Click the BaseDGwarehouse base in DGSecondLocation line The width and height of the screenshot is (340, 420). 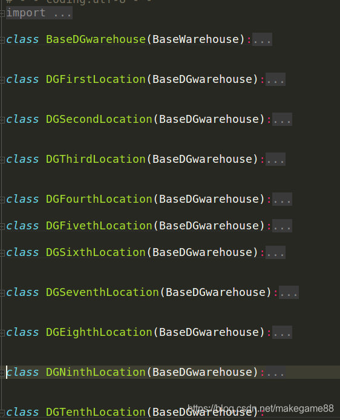(x=209, y=119)
